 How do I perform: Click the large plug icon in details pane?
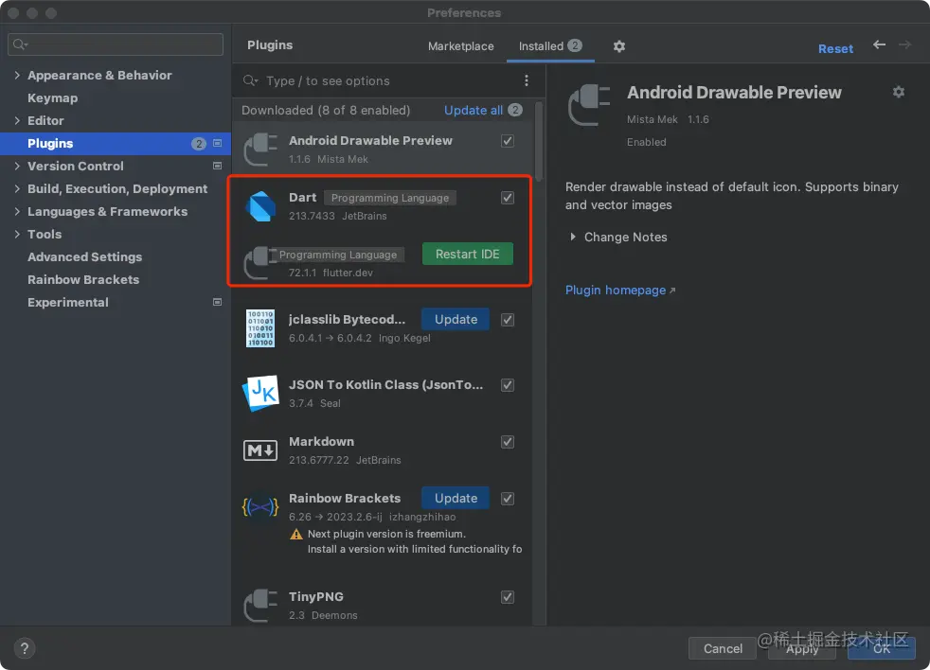click(589, 105)
